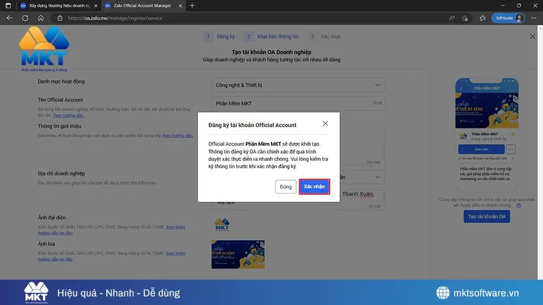View site info via address bar lock icon
Image resolution: width=543 pixels, height=305 pixels.
pos(60,18)
